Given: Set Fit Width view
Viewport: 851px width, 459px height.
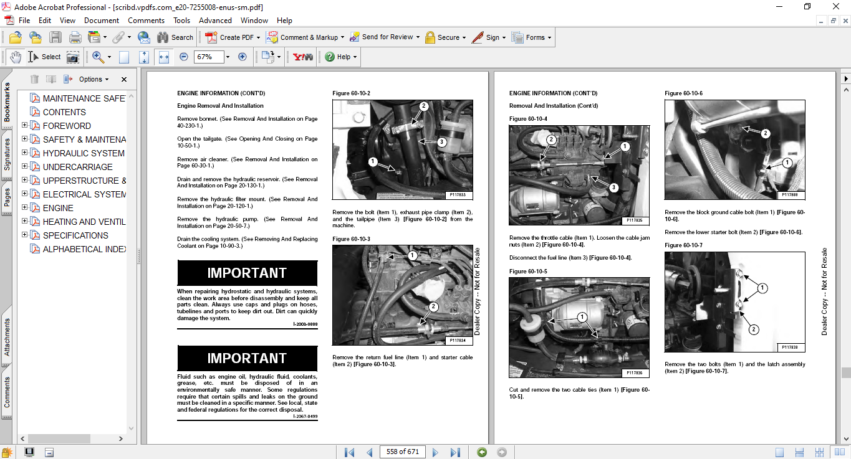Looking at the screenshot, I should (164, 57).
